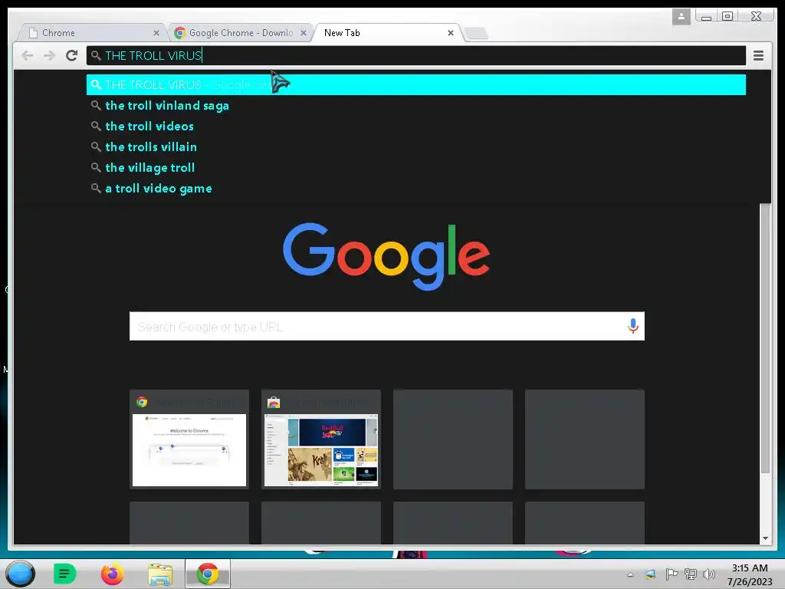The width and height of the screenshot is (785, 589).
Task: Open File Explorer from the taskbar
Action: pos(160,574)
